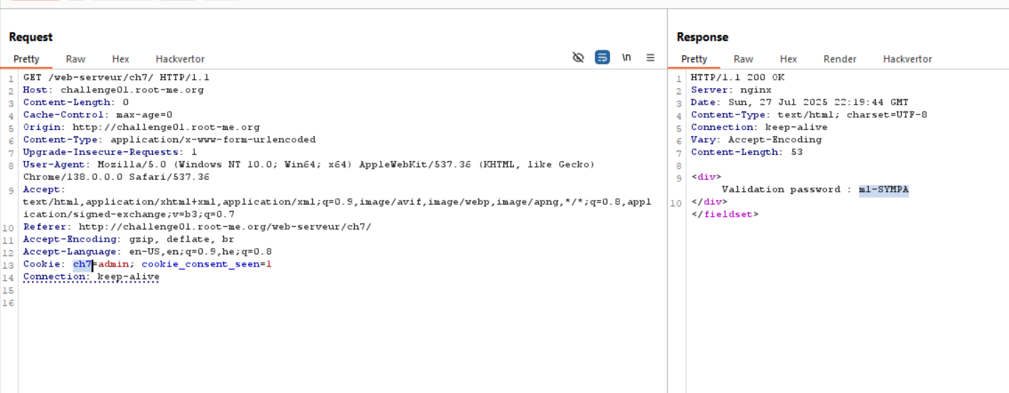This screenshot has height=393, width=1009.
Task: Toggle the \n non-printable characters icon
Action: [x=626, y=58]
